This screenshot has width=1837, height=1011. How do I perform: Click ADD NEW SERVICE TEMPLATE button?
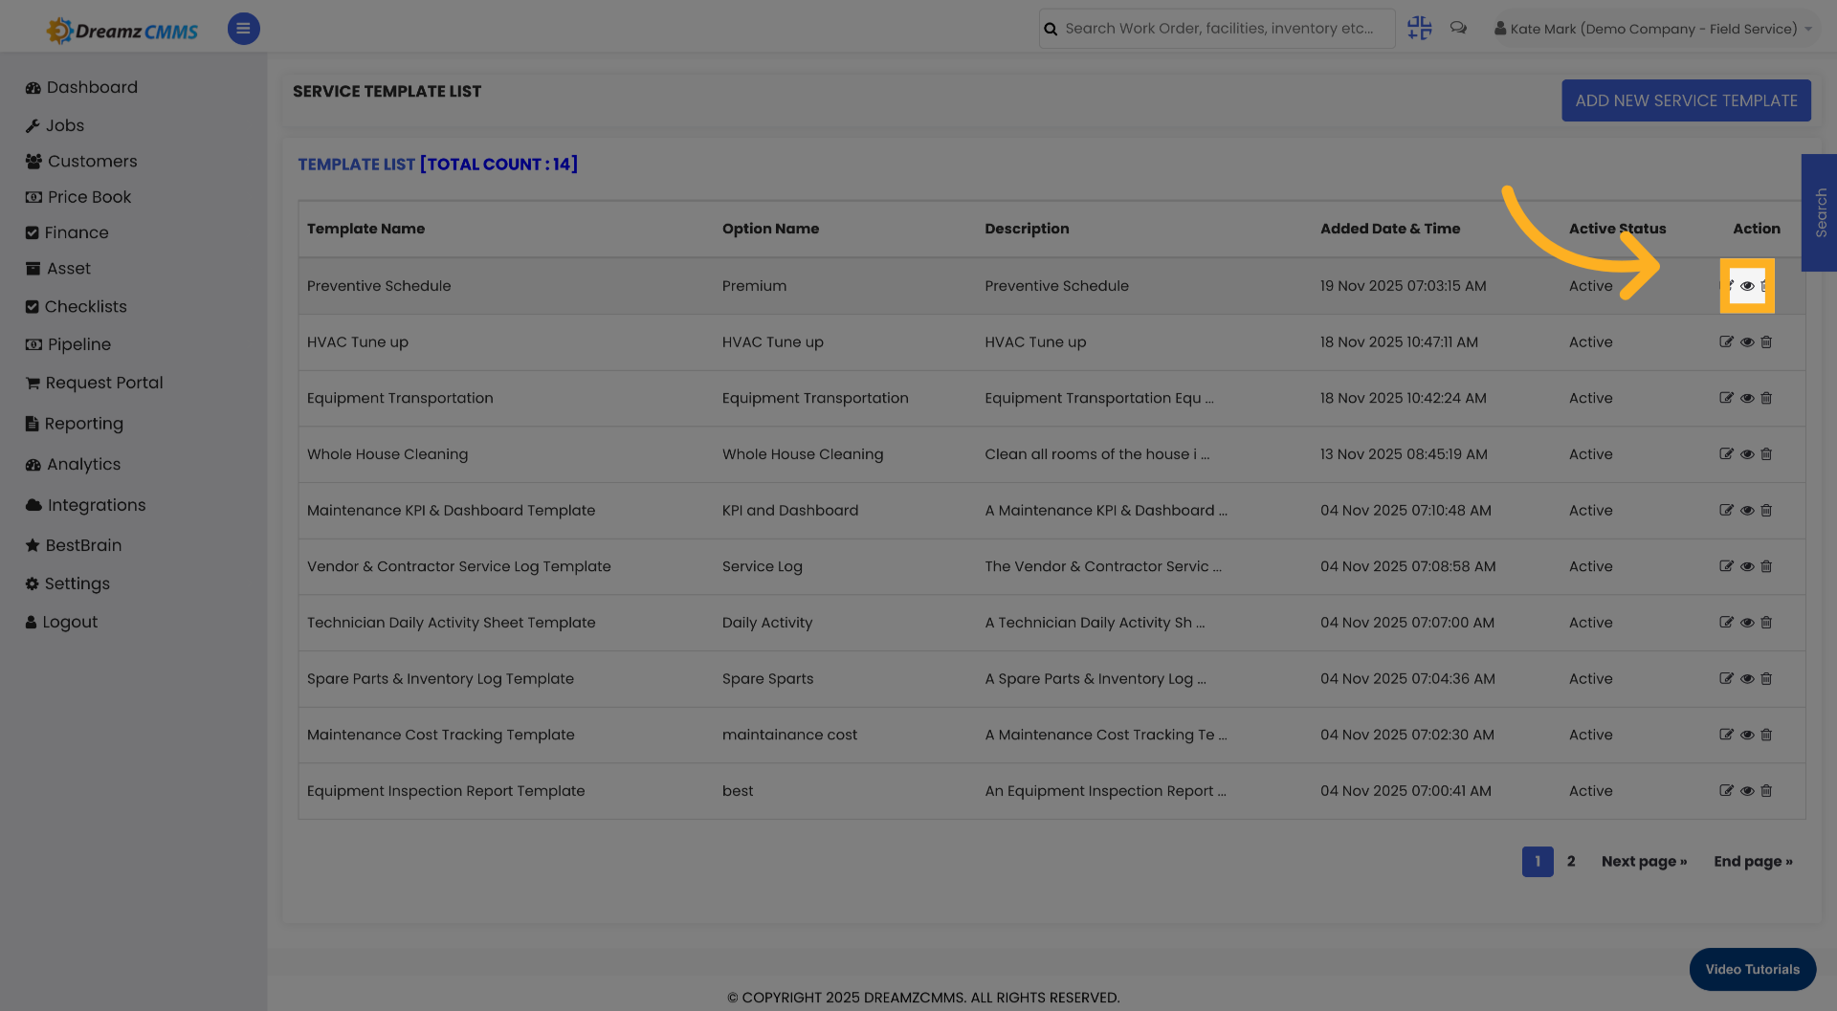click(x=1686, y=100)
